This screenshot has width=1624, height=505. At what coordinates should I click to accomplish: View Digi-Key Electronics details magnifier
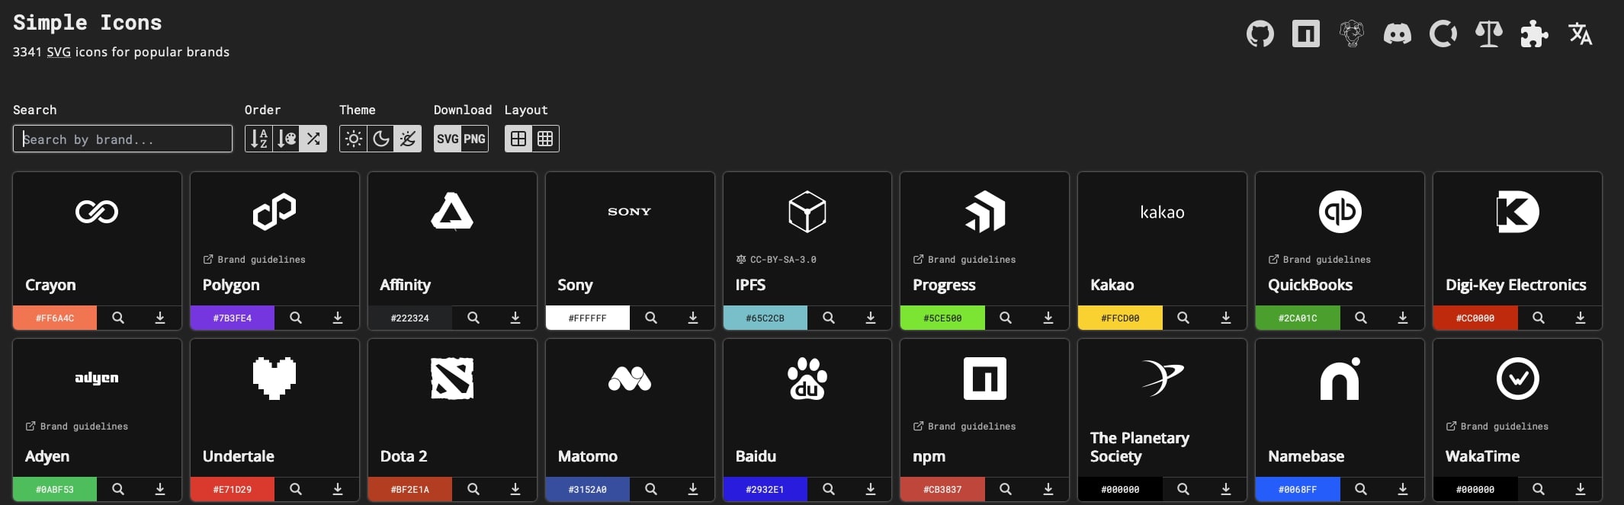[x=1539, y=318]
